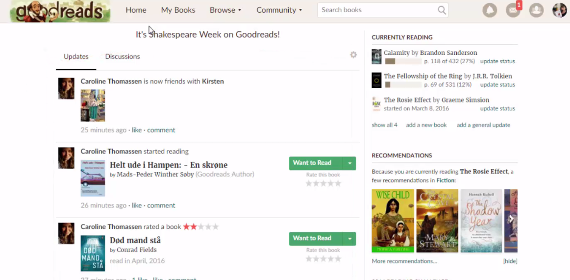Comment on the Kirsten friendship update

[161, 130]
